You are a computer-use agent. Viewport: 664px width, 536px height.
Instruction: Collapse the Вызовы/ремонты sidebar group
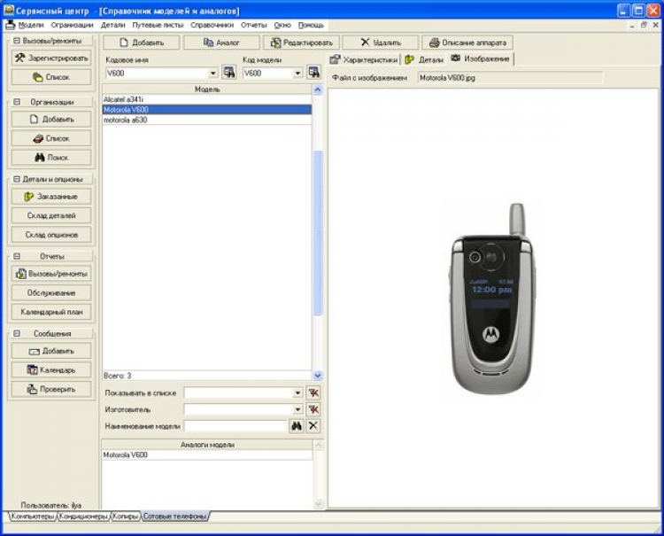[x=17, y=41]
